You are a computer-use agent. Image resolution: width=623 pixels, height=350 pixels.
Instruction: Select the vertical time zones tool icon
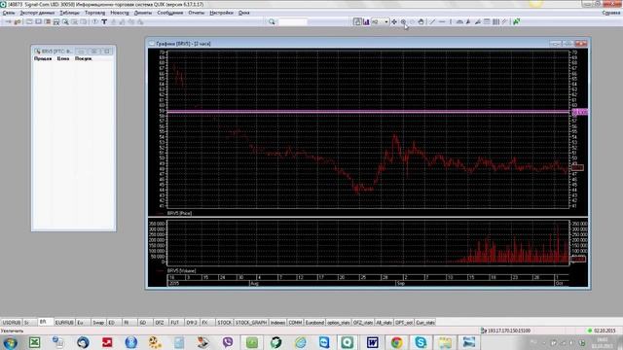click(x=495, y=21)
